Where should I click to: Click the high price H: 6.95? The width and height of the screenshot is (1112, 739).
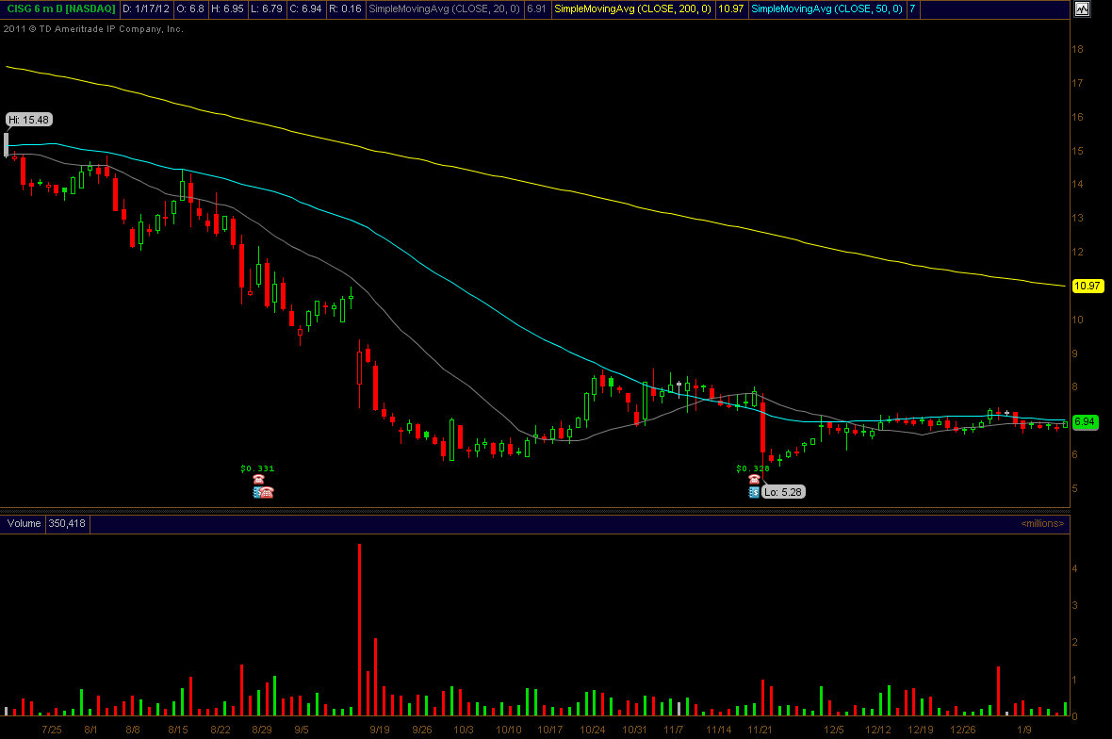[x=228, y=9]
